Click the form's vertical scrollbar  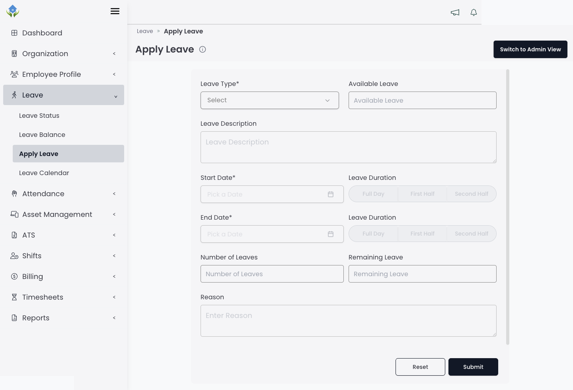[x=508, y=207]
